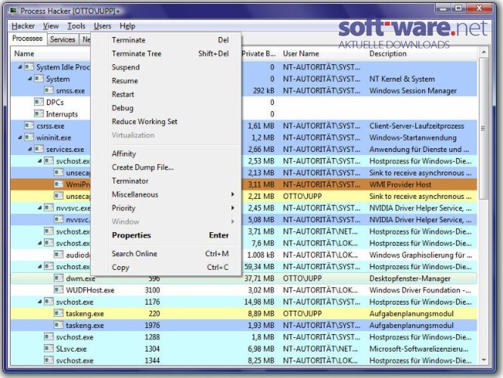Click the svchost.exe icon with PID 1288

coord(48,336)
